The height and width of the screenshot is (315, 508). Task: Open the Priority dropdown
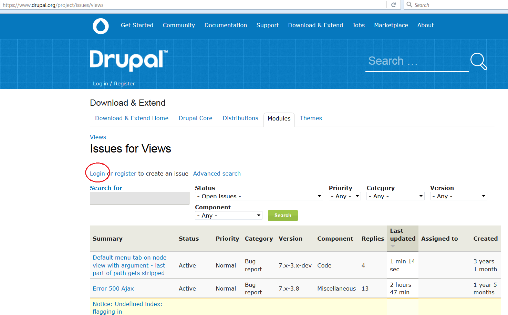pos(345,196)
